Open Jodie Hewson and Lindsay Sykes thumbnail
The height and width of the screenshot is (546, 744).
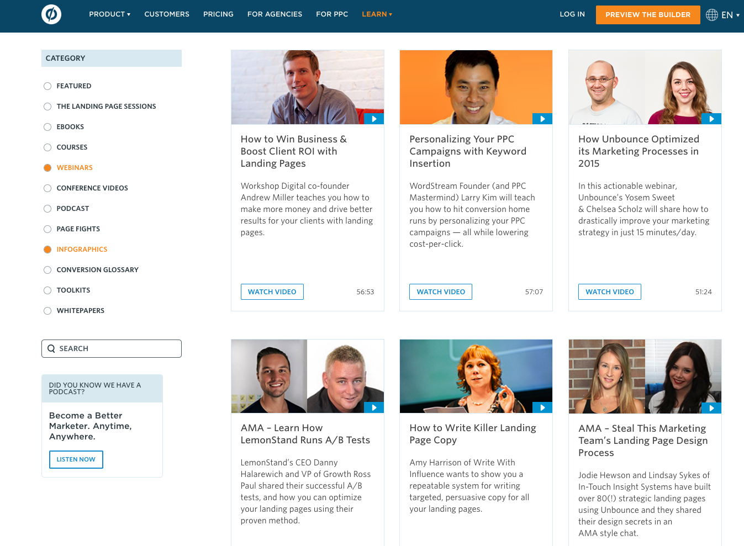pyautogui.click(x=645, y=377)
